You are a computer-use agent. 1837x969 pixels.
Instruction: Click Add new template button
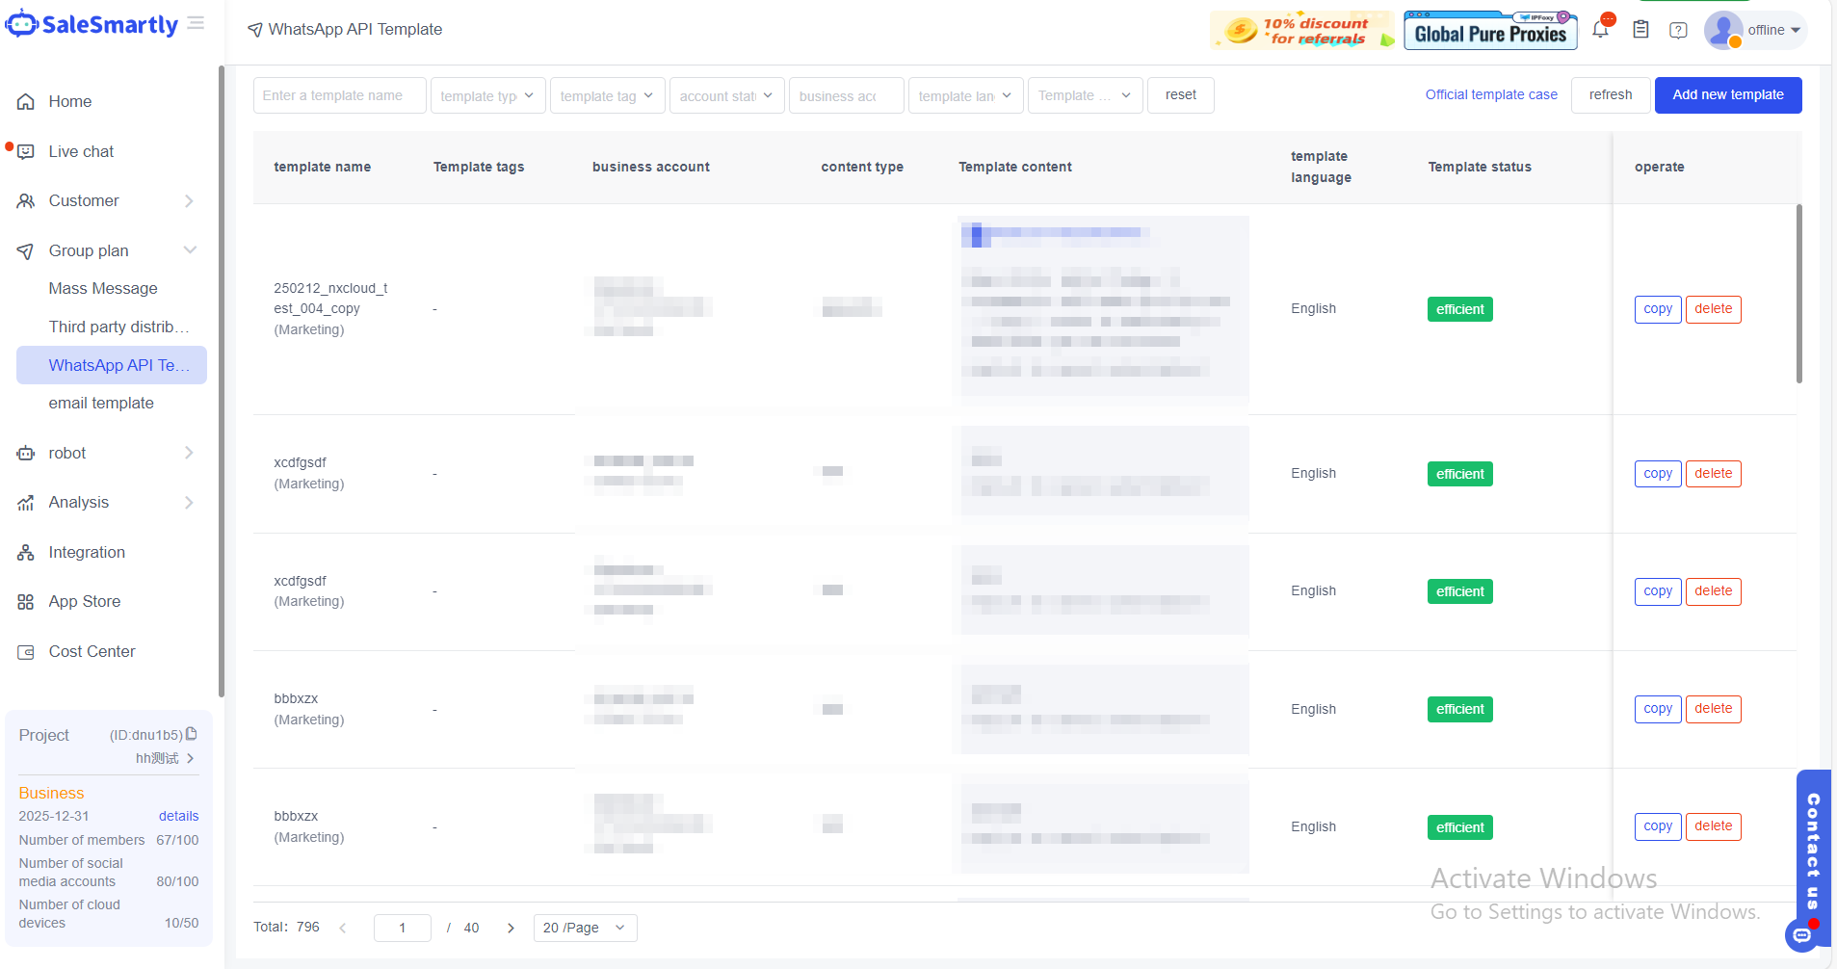[1727, 94]
